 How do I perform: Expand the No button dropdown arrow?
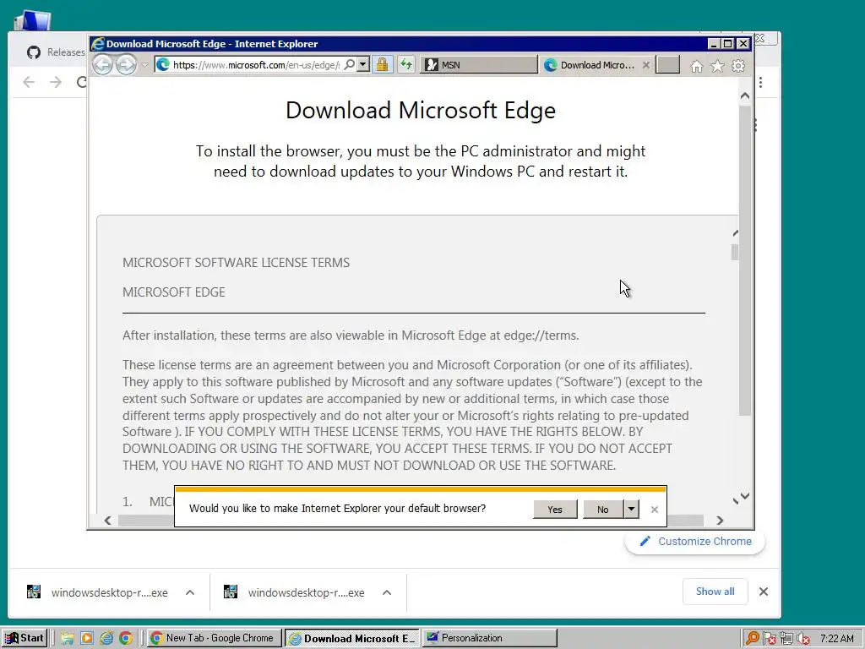pos(631,510)
